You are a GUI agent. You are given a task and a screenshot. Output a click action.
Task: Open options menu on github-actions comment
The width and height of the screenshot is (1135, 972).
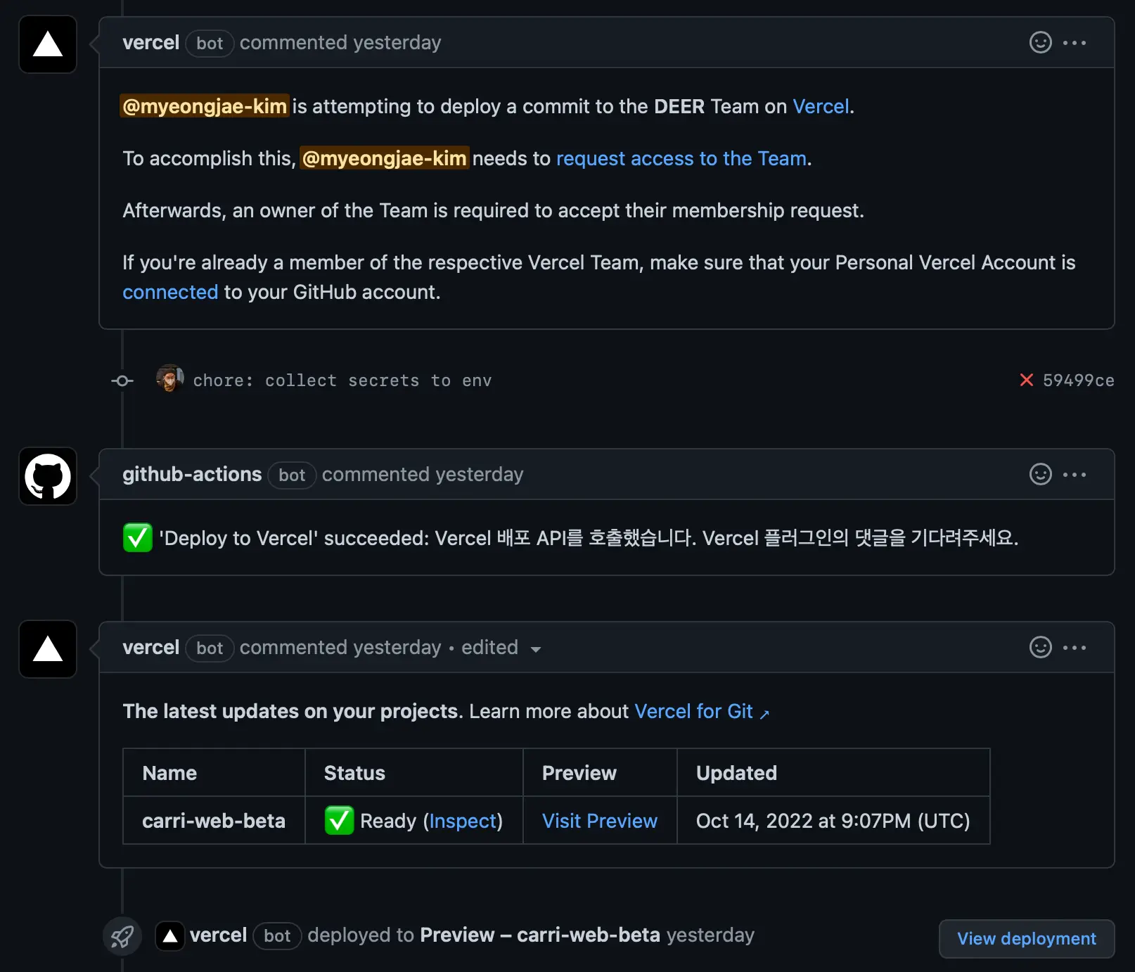(1074, 475)
